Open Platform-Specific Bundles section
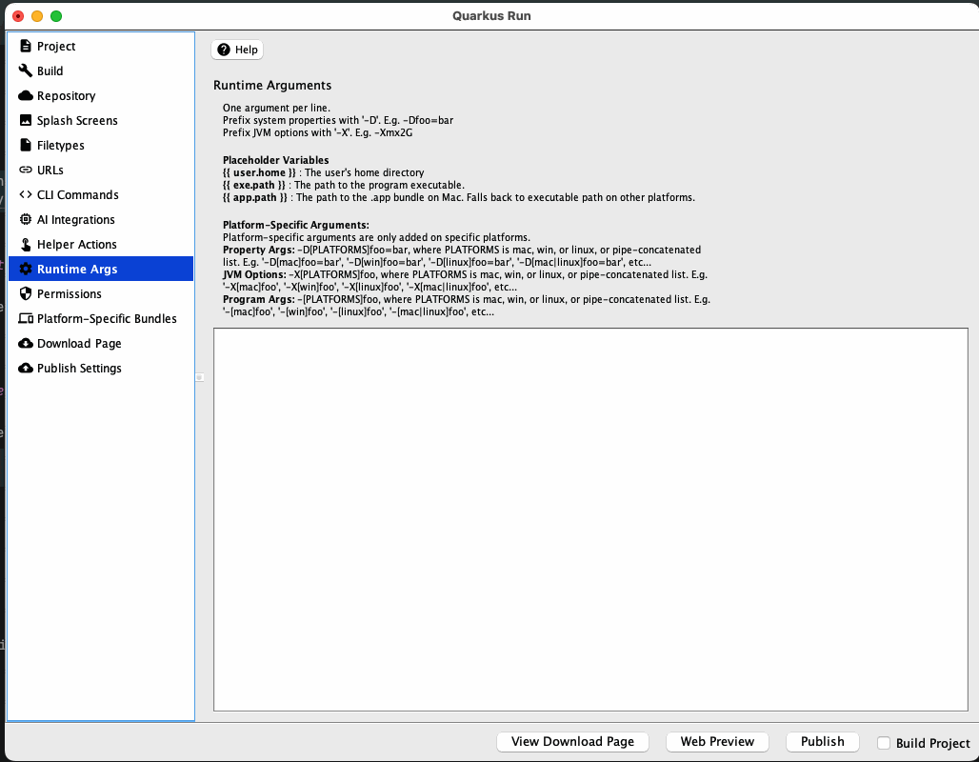Image resolution: width=979 pixels, height=762 pixels. [101, 318]
